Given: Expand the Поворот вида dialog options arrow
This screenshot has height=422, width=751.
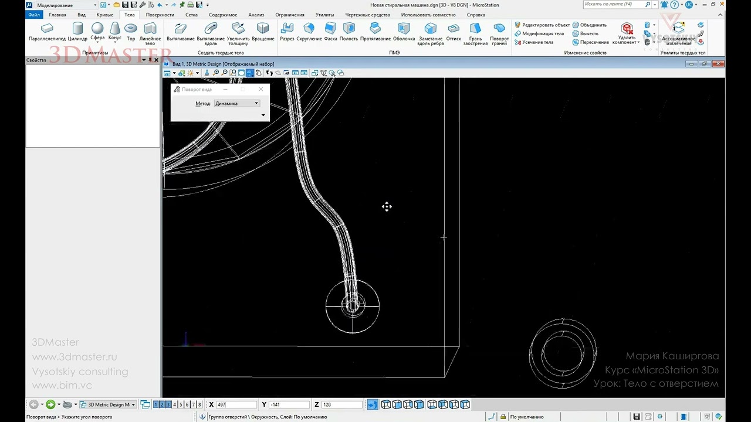Looking at the screenshot, I should 263,115.
